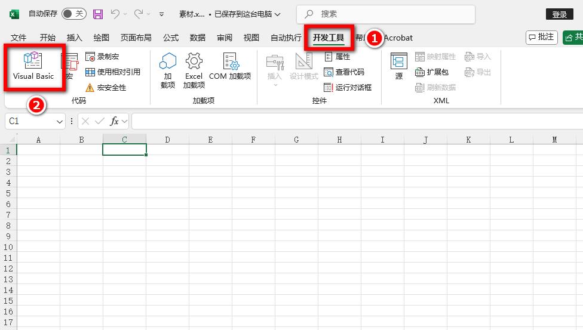Switch to the Draw (绘图) tab
The width and height of the screenshot is (583, 330).
pyautogui.click(x=101, y=38)
